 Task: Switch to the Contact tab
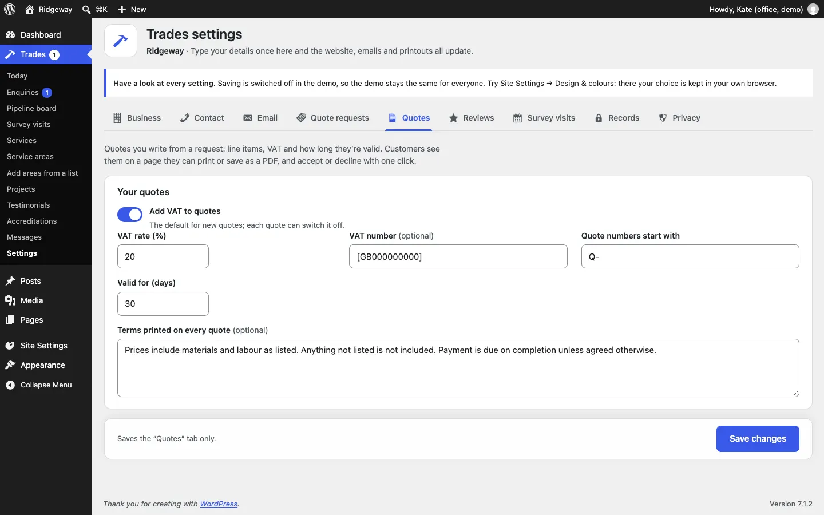[202, 118]
